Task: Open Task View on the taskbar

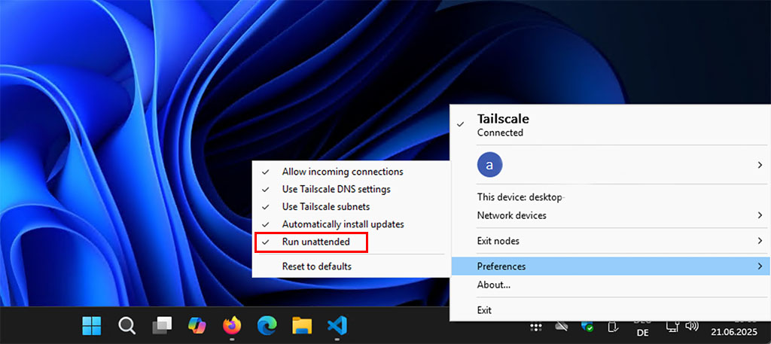Action: click(162, 325)
